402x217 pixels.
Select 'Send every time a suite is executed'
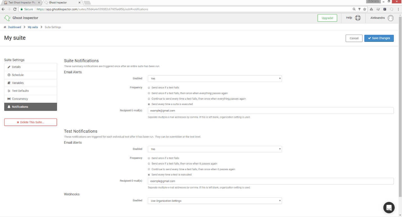(x=149, y=104)
